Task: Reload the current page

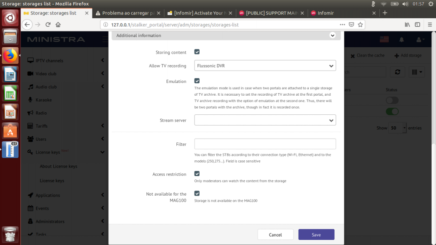Action: [x=48, y=24]
